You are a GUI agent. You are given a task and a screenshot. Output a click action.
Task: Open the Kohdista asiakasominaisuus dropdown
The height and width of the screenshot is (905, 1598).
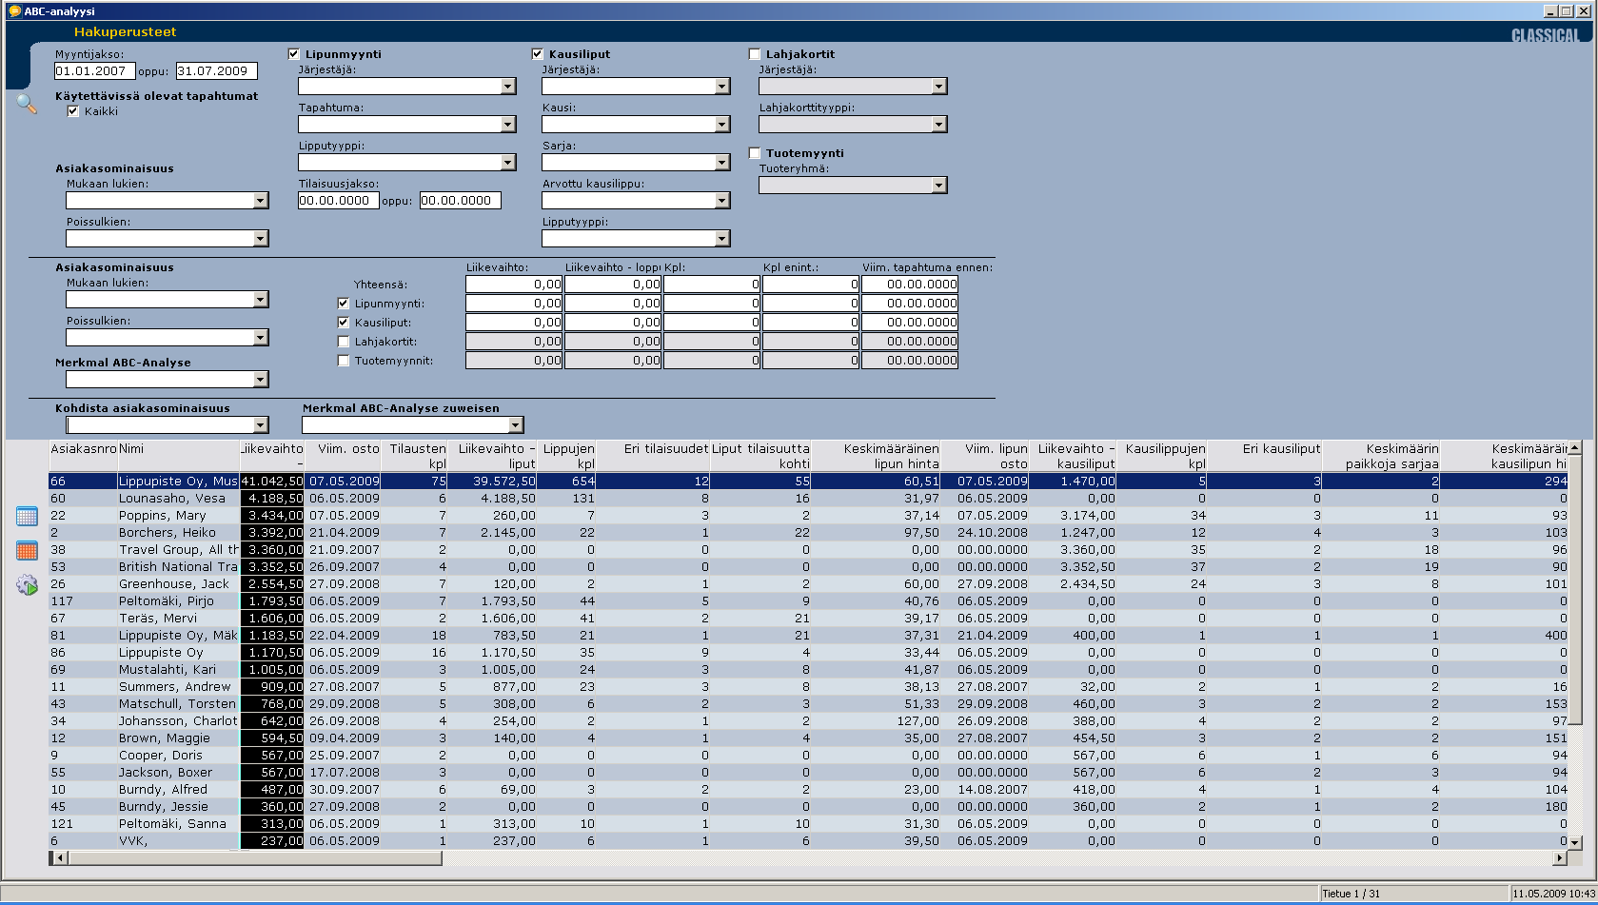(261, 425)
